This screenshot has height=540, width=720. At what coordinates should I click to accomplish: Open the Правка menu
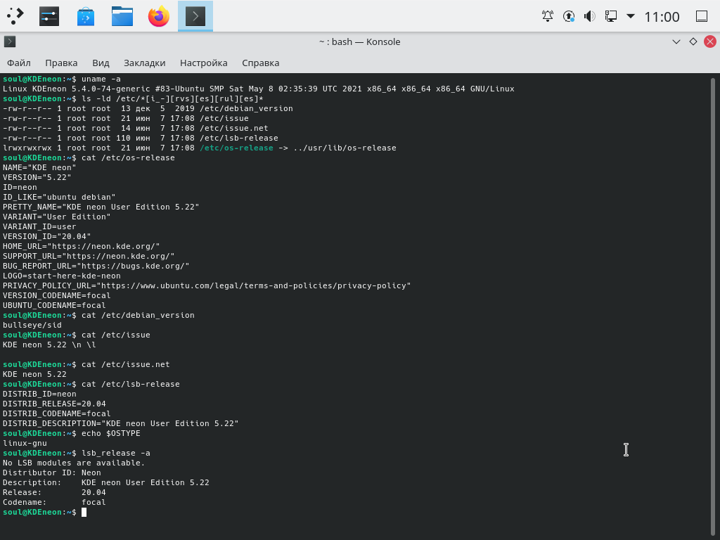click(x=61, y=63)
